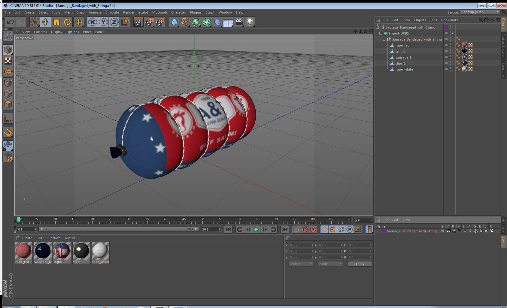Toggle visibility dot for rope_white
507x308 pixels.
pyautogui.click(x=446, y=69)
